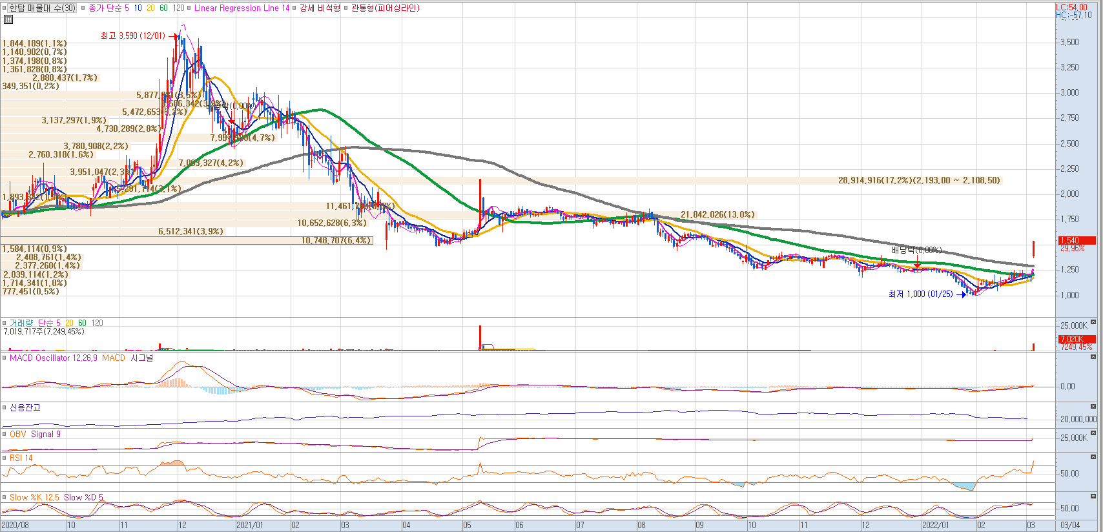This screenshot has height=532, width=1103.
Task: Select the Linear Regression Line 14 legend
Action: 242,8
